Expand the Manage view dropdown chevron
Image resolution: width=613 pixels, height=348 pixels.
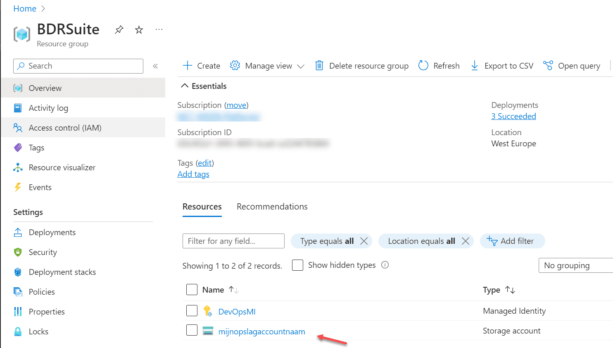click(301, 66)
